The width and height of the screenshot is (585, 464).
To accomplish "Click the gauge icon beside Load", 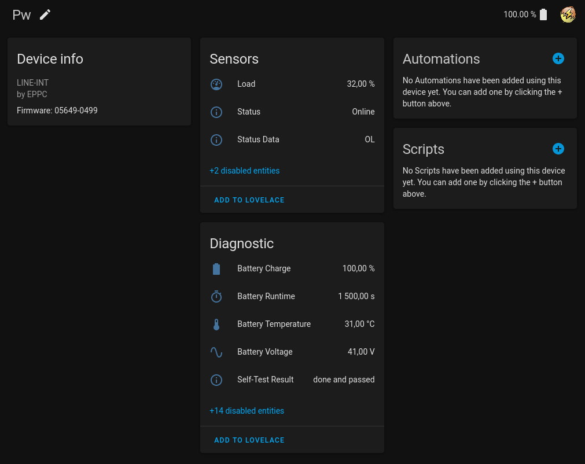I will 216,84.
